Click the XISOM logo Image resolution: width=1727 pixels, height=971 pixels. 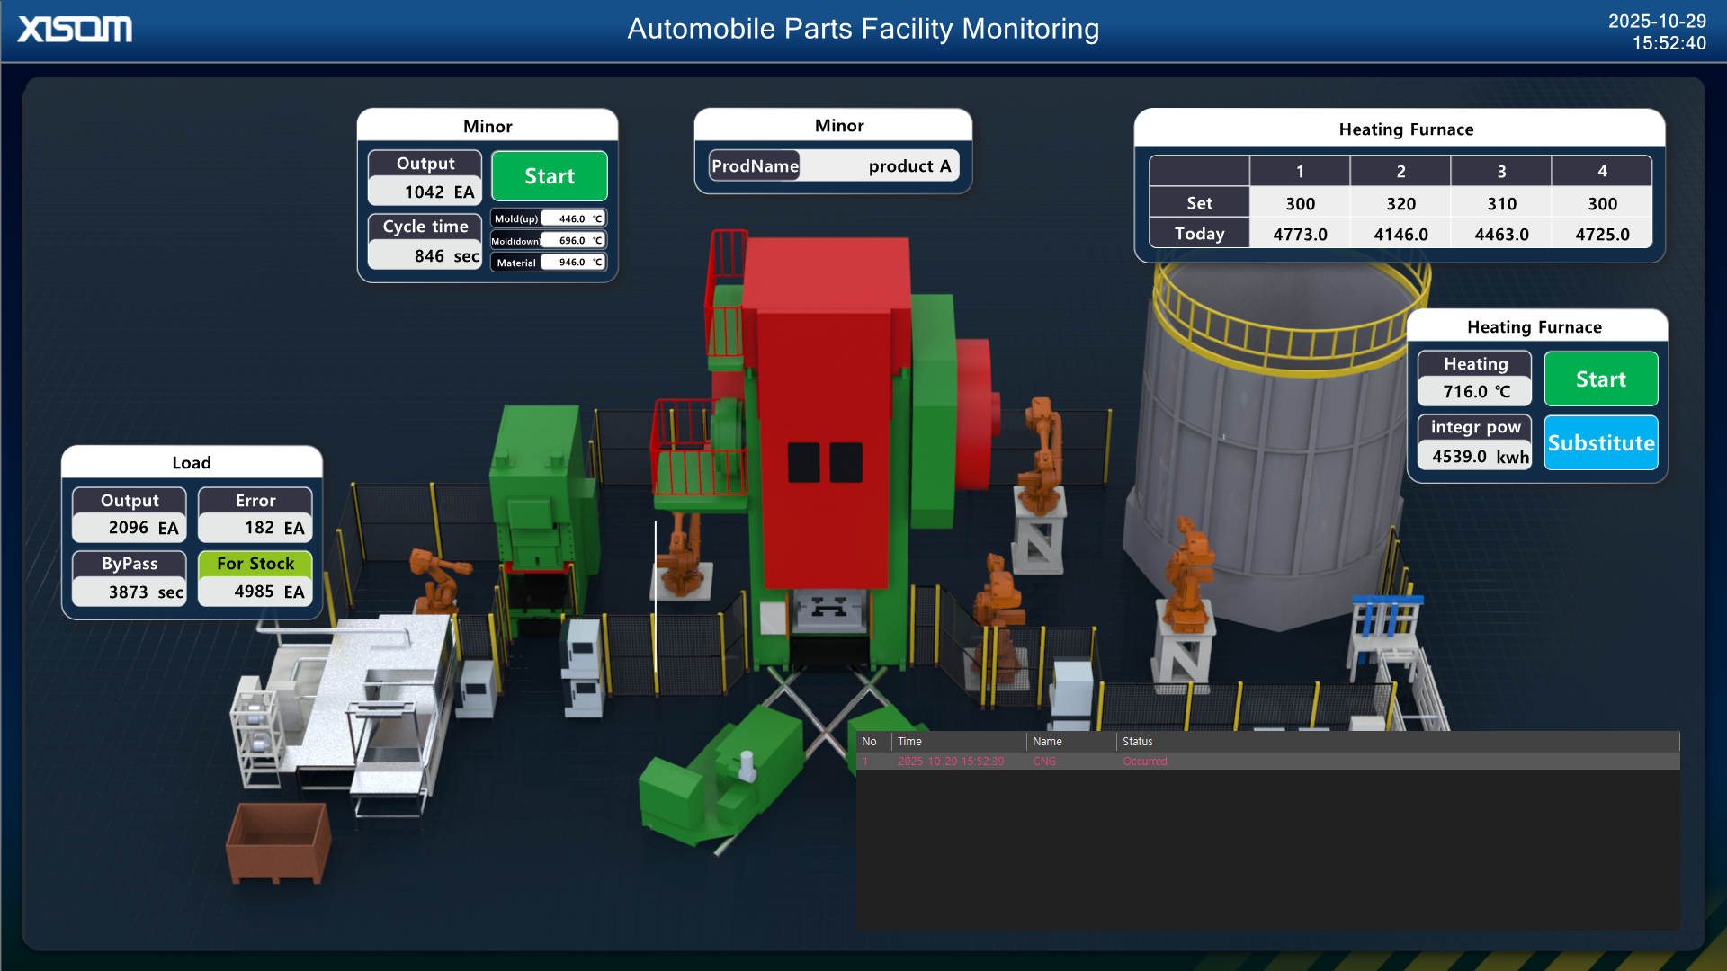point(75,29)
